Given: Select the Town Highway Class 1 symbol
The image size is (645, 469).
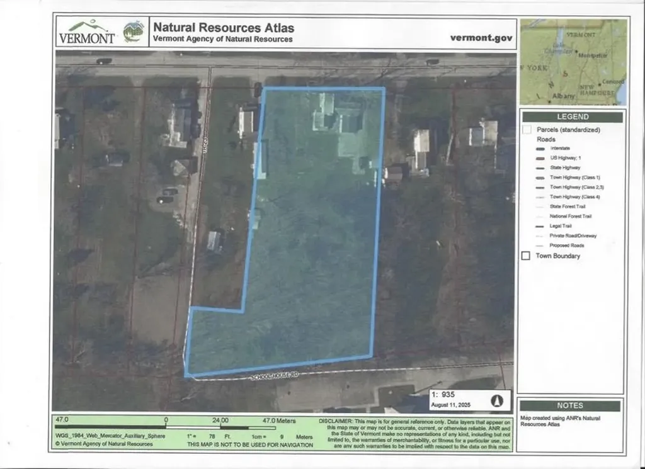Looking at the screenshot, I should pyautogui.click(x=540, y=177).
